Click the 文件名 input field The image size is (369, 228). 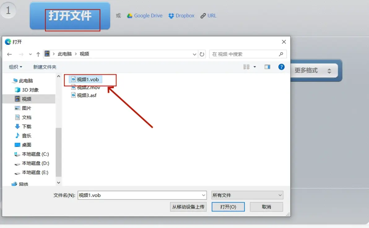click(x=142, y=195)
